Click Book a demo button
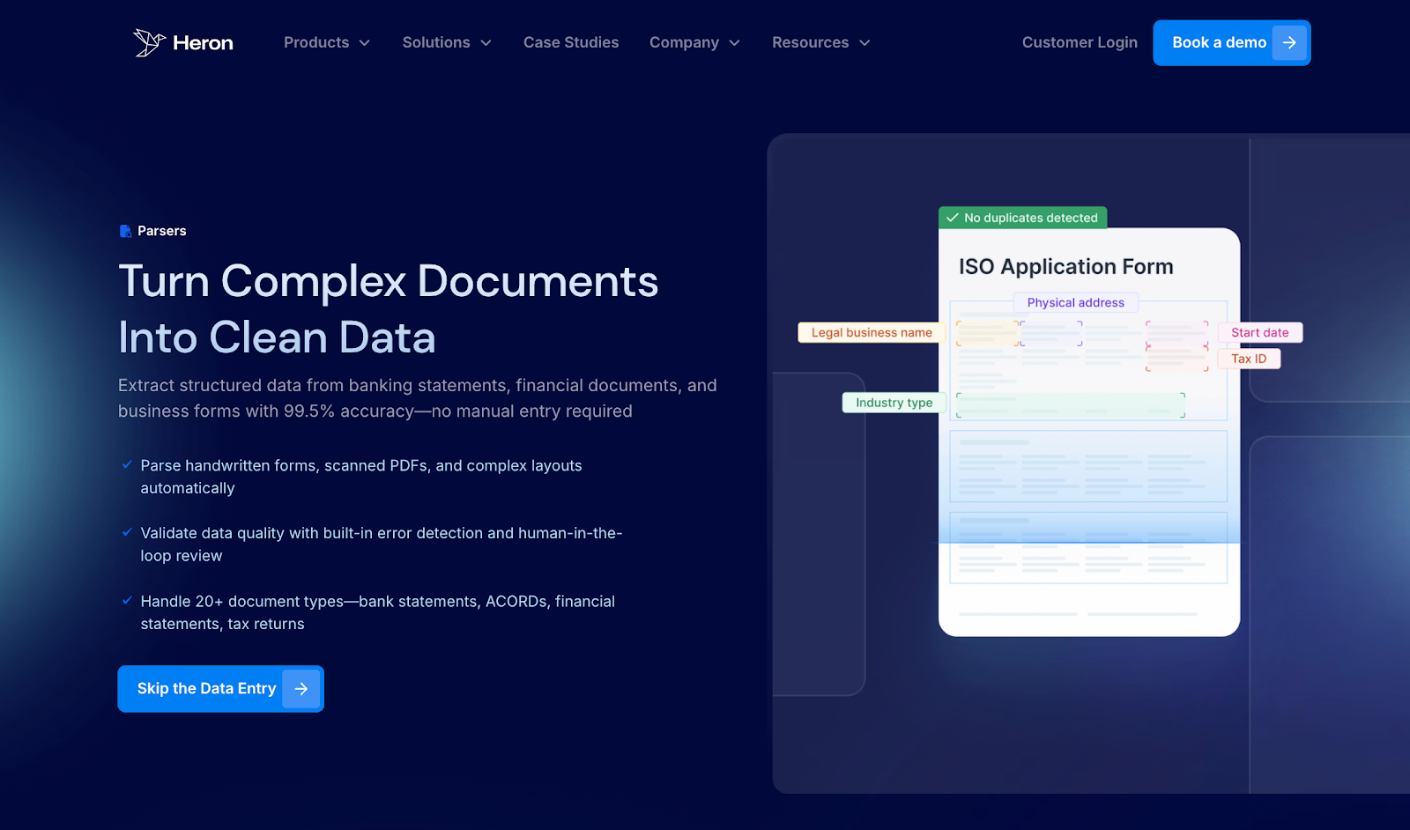Viewport: 1410px width, 830px height. pos(1232,42)
